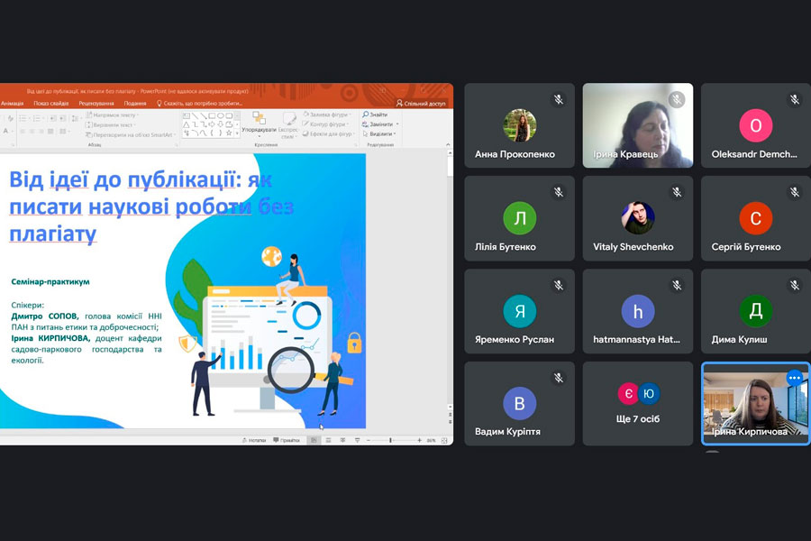Click the numbered list icon
Image resolution: width=811 pixels, height=541 pixels.
pyautogui.click(x=38, y=118)
